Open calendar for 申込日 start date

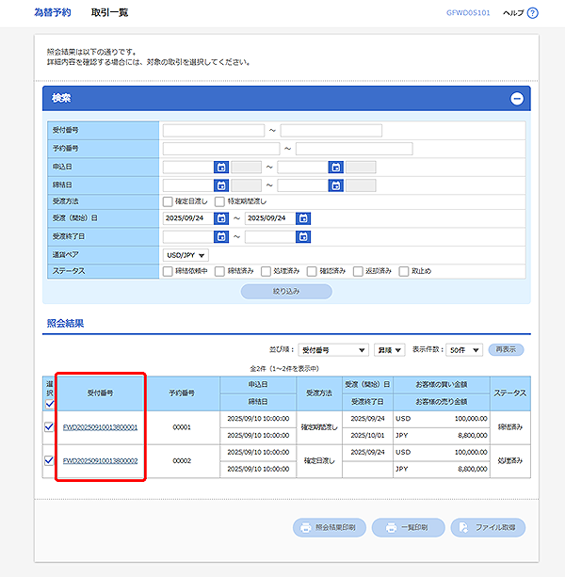coord(221,167)
